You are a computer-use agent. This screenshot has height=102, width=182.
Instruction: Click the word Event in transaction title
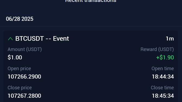[61, 39]
